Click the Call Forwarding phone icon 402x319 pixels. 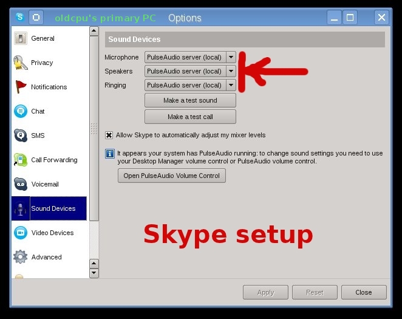21,160
